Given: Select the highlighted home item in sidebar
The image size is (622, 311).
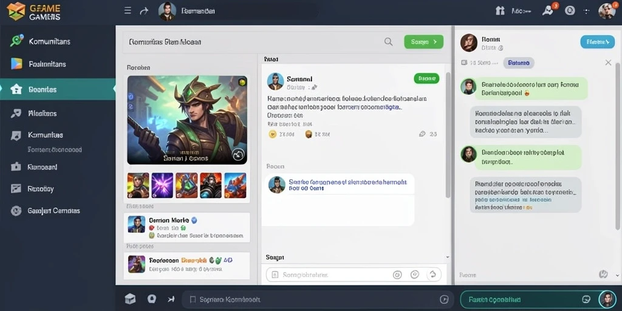Looking at the screenshot, I should coord(58,89).
